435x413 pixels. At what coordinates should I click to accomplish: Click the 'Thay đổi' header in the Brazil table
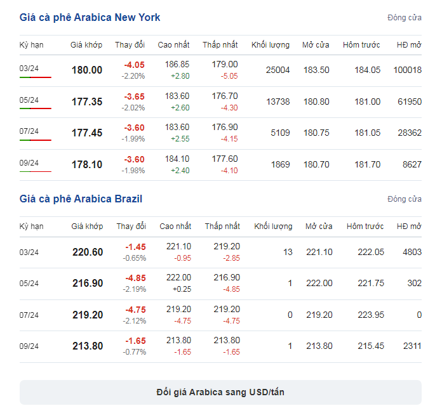131,226
